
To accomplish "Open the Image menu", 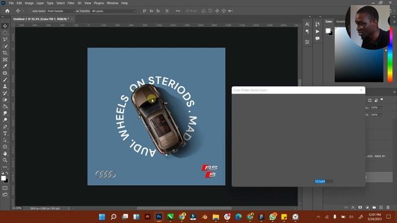I will click(29, 3).
